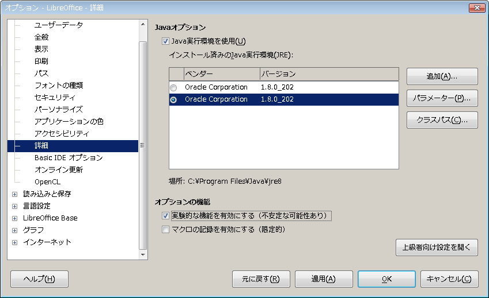Click the tree scrollbar up arrow
Image resolution: width=489 pixels, height=298 pixels.
(x=143, y=24)
